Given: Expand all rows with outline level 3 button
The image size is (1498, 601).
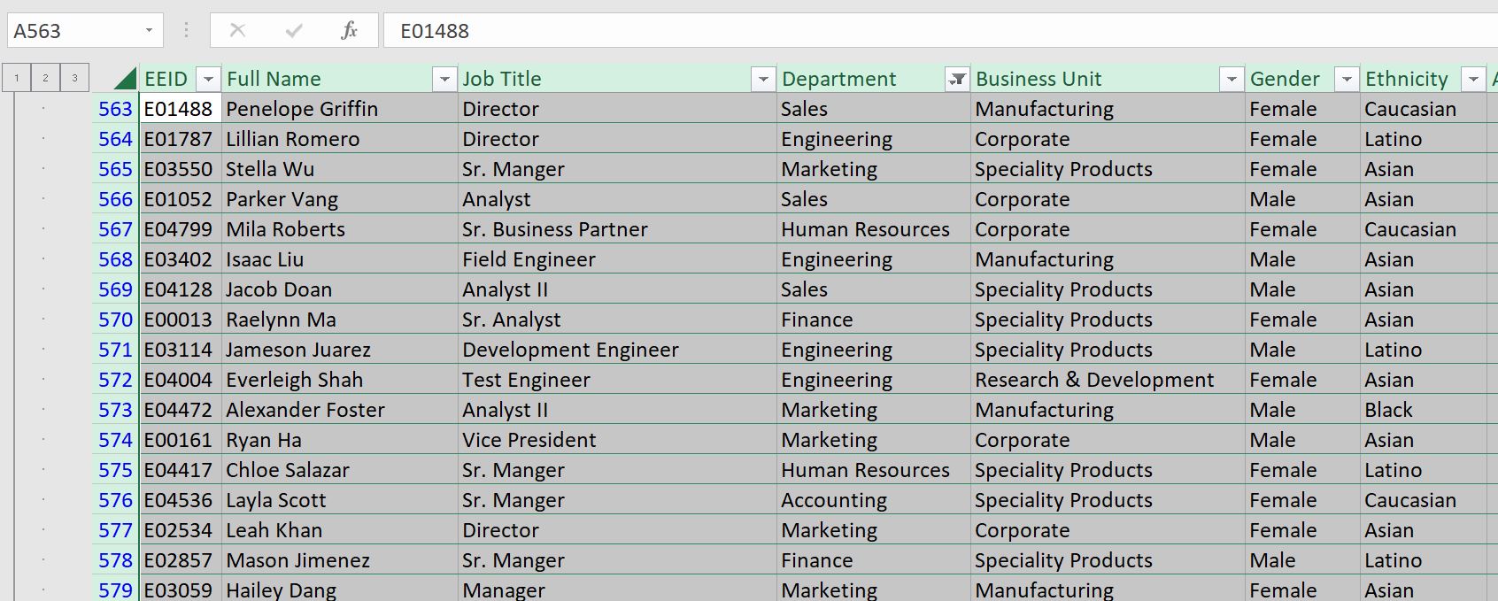Looking at the screenshot, I should (x=74, y=78).
